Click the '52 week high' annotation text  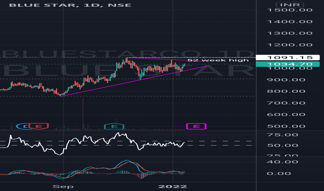[218, 60]
